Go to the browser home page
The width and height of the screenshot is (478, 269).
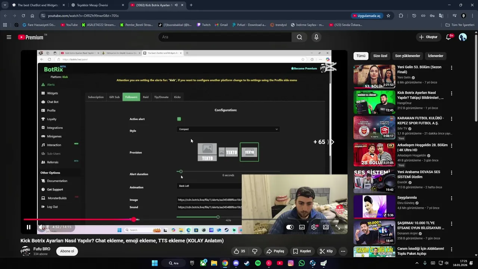coord(32,16)
